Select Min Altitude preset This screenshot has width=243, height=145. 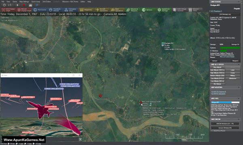click(217, 84)
